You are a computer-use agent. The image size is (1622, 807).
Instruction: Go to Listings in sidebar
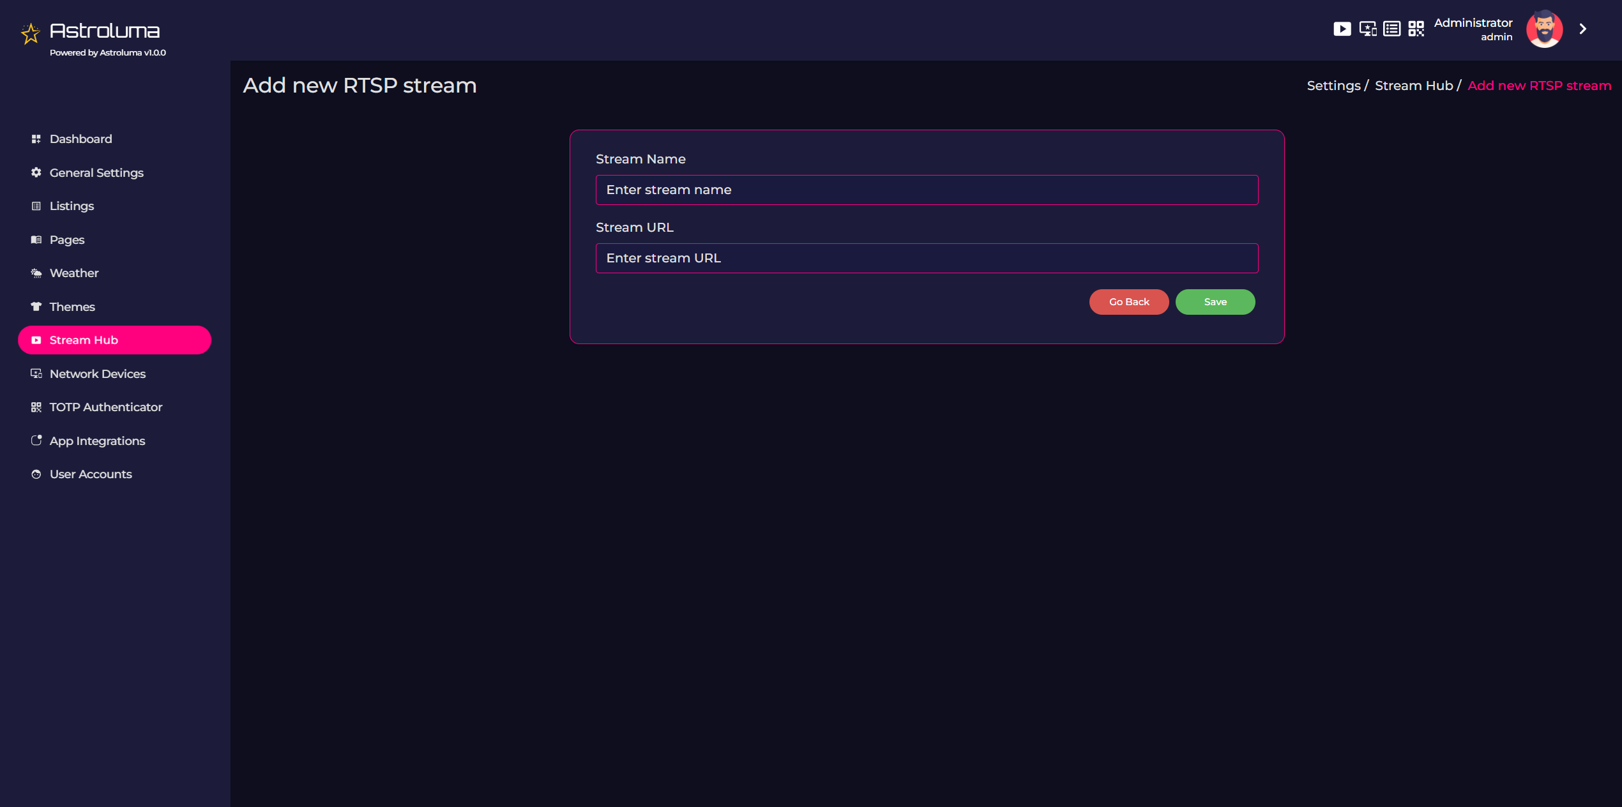[72, 206]
